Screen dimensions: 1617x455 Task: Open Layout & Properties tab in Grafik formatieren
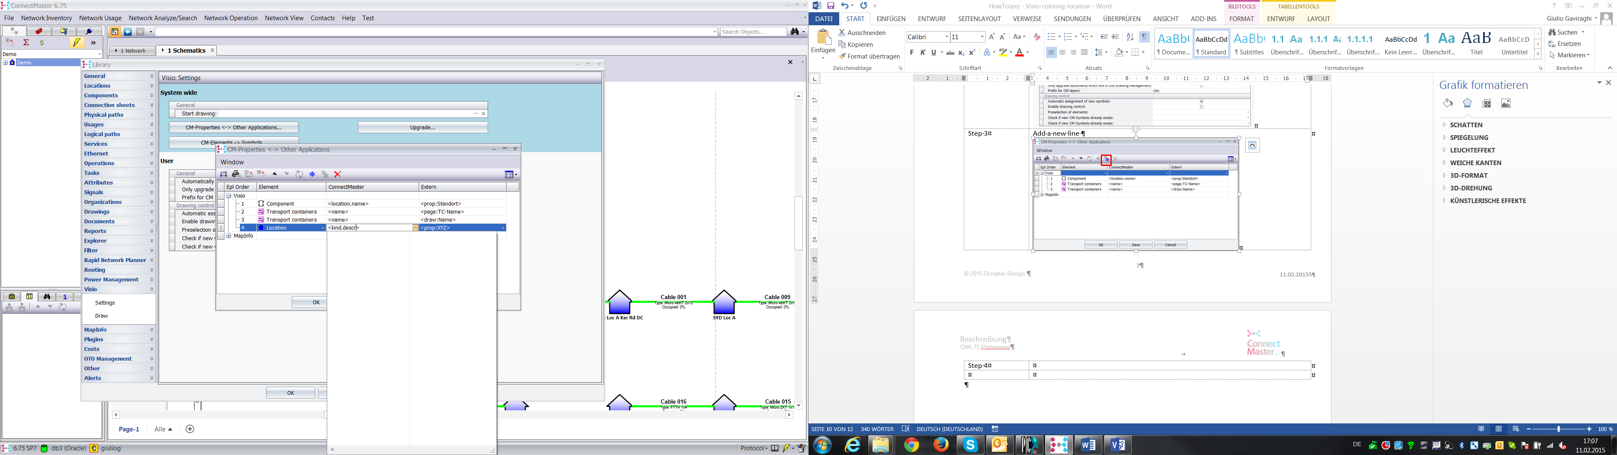[1486, 103]
